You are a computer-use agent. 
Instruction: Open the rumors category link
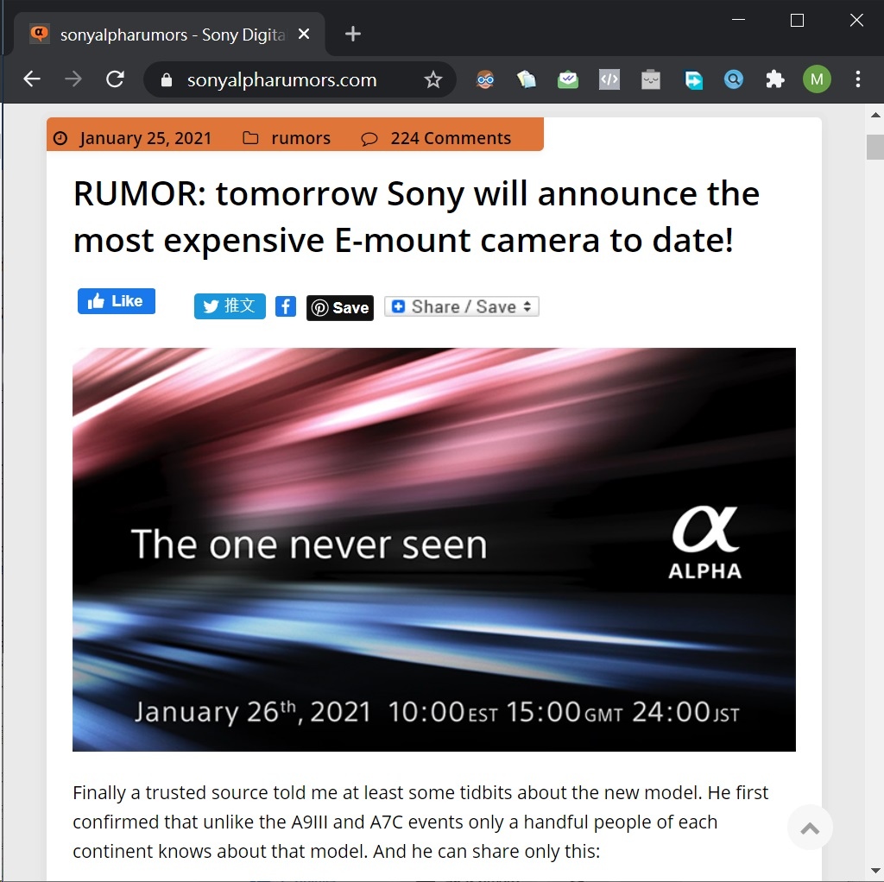(300, 138)
